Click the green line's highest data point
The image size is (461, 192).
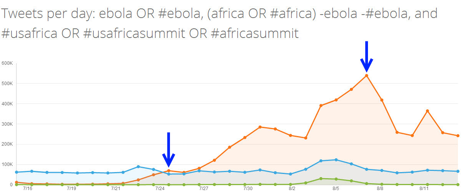pos(321,179)
